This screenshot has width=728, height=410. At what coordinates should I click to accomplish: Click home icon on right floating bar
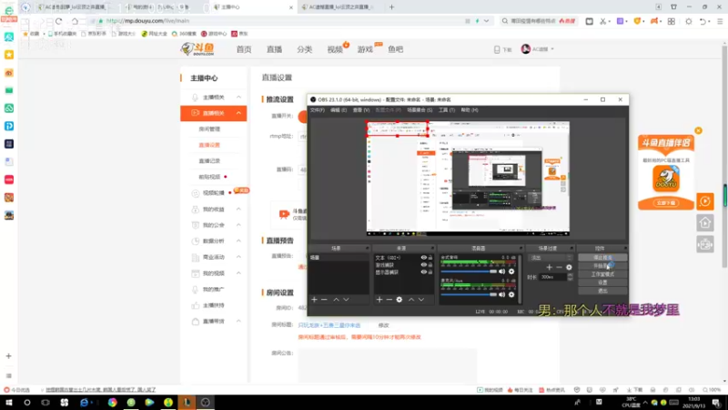coord(705,223)
